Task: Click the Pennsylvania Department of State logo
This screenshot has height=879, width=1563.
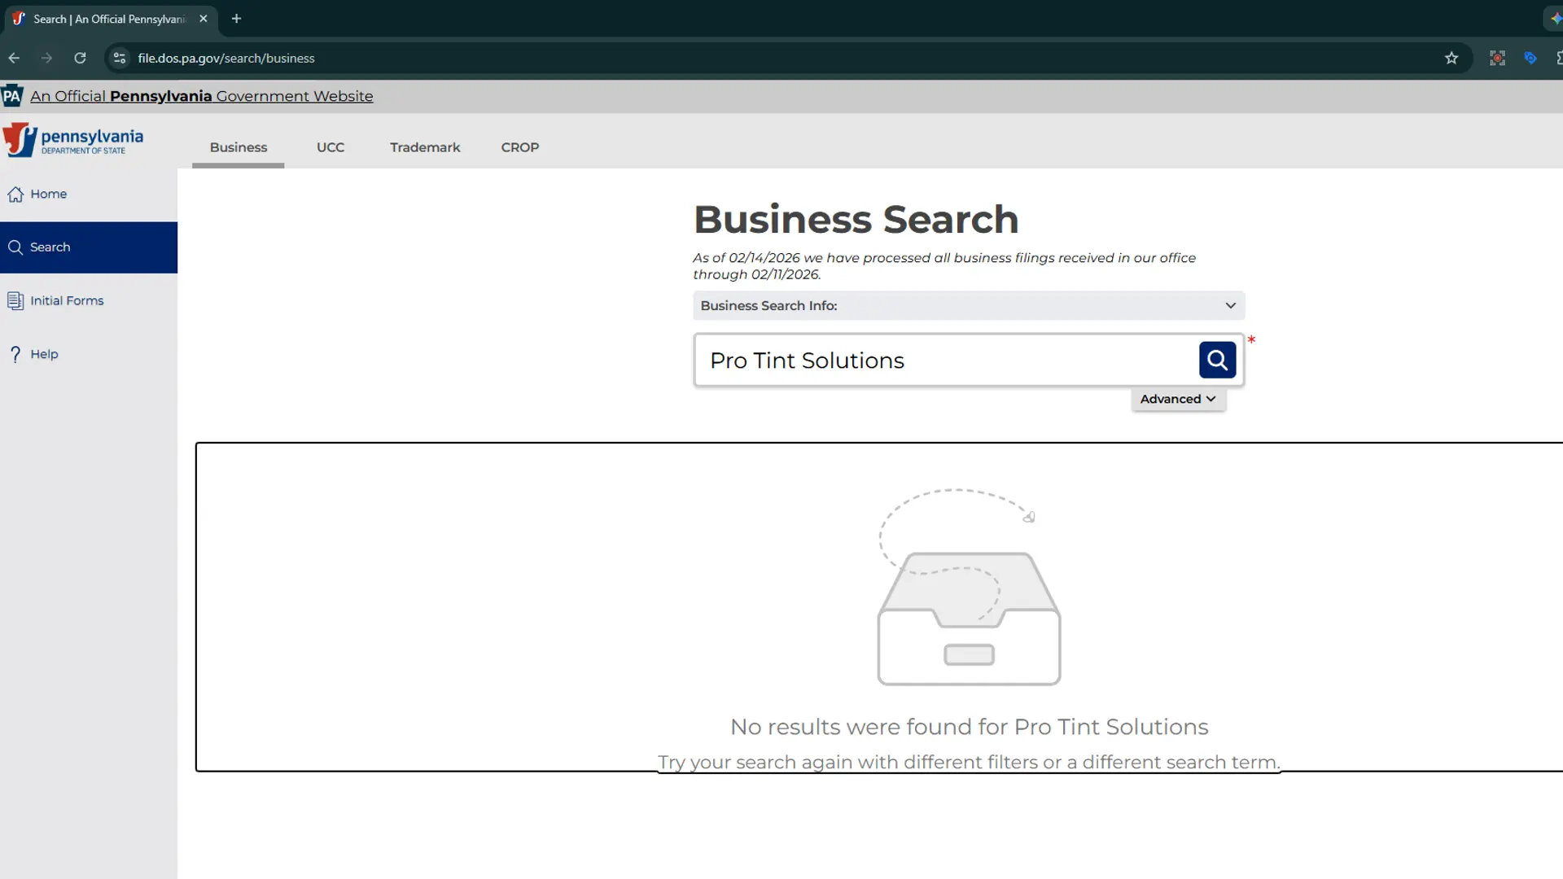Action: coord(72,139)
